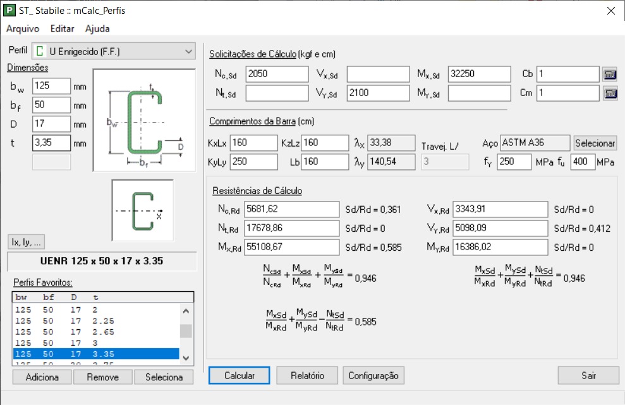The height and width of the screenshot is (405, 625).
Task: Click the fy yield strength field
Action: tap(514, 162)
